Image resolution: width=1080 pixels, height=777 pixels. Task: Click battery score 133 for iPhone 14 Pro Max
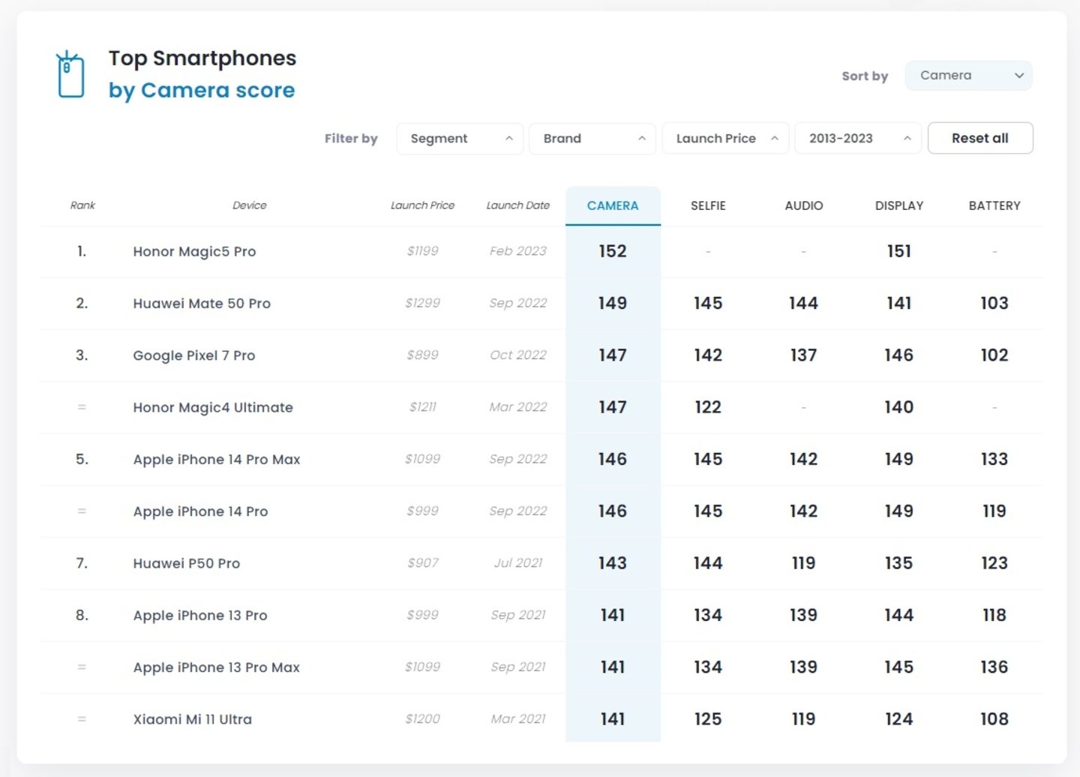tap(994, 459)
